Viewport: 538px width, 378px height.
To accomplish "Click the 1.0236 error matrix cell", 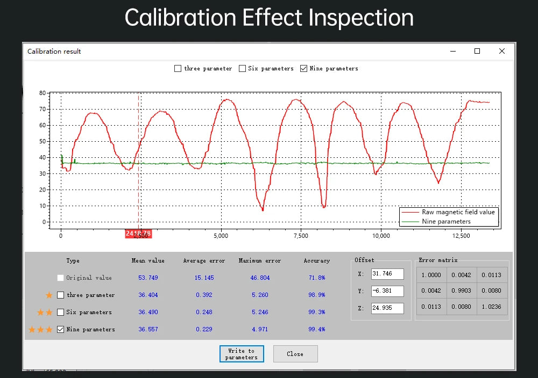I will [x=492, y=307].
